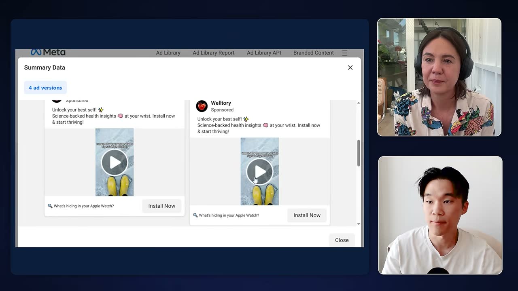Click Sponsored label under Welltory
This screenshot has height=291, width=518.
click(222, 110)
